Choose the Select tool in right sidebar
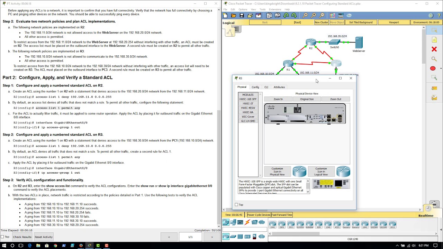The width and height of the screenshot is (443, 249). pyautogui.click(x=434, y=30)
